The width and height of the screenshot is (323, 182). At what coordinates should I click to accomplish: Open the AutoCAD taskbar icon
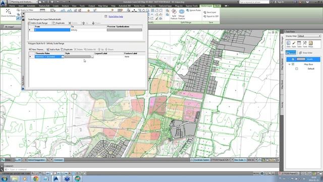pos(56,178)
